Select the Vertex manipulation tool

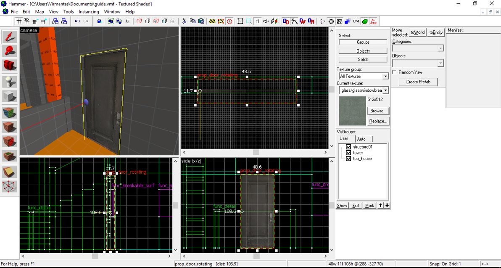click(9, 186)
